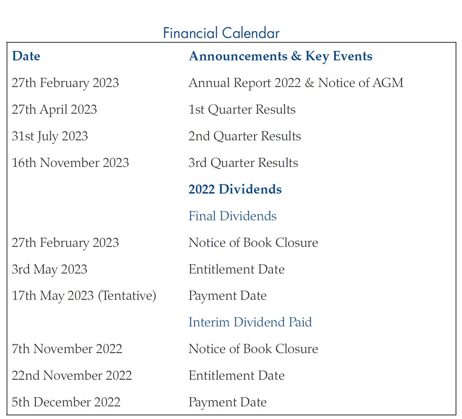Click the 2nd Quarter Results entry

(x=245, y=136)
